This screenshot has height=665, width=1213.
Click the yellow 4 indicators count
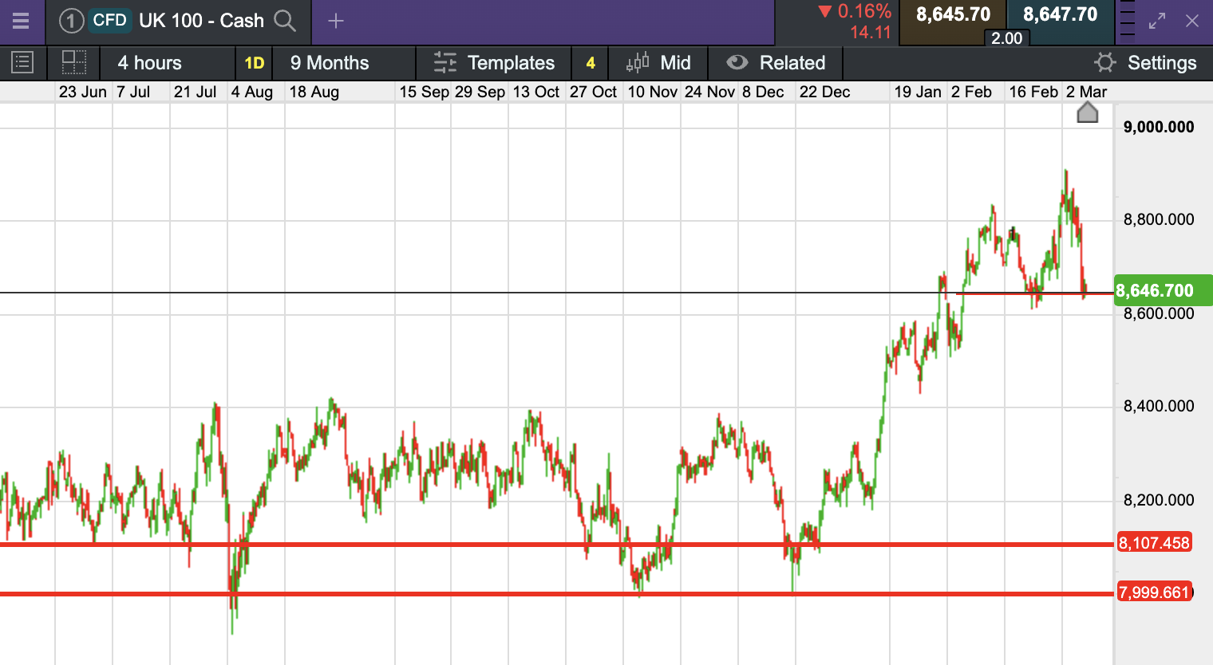coord(591,63)
